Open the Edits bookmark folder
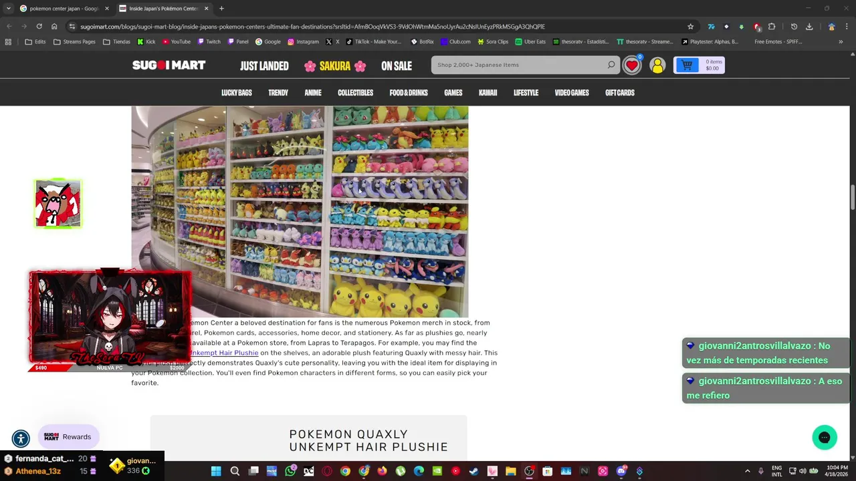This screenshot has width=856, height=481. click(x=35, y=41)
